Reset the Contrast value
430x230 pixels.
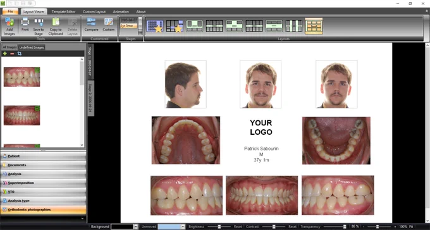coord(292,227)
